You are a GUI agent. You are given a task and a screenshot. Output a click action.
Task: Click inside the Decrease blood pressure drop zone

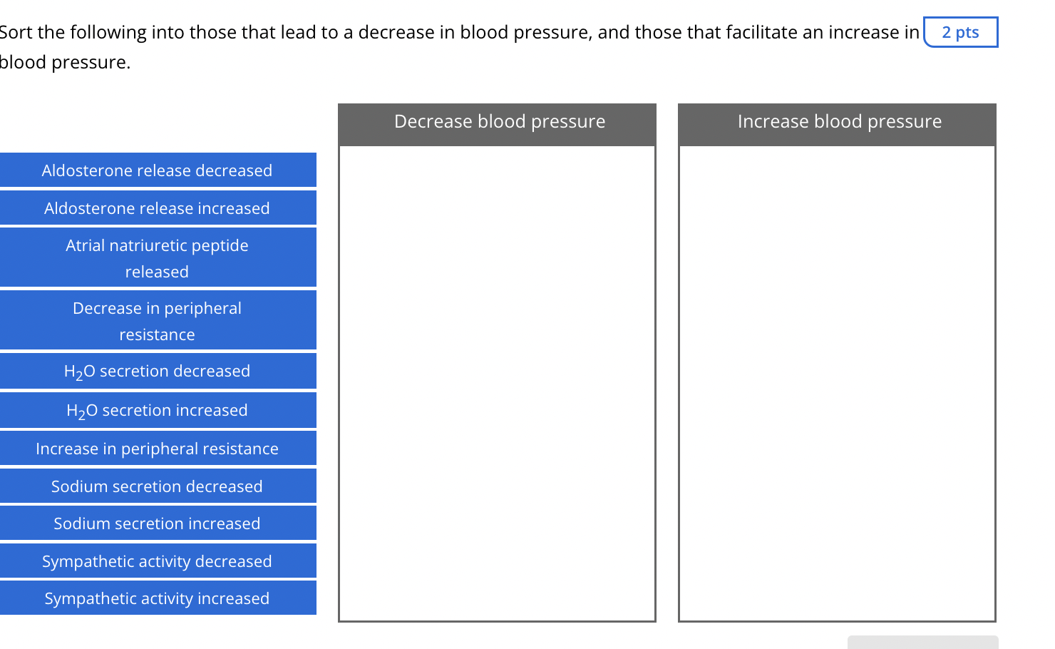point(497,378)
